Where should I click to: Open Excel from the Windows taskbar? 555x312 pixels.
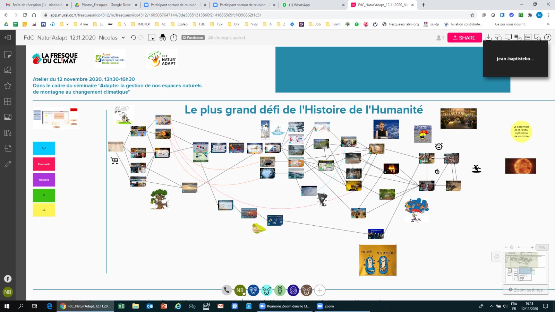pyautogui.click(x=121, y=306)
